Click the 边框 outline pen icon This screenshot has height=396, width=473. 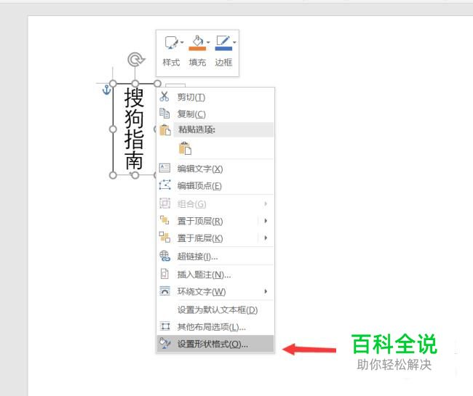pyautogui.click(x=223, y=41)
